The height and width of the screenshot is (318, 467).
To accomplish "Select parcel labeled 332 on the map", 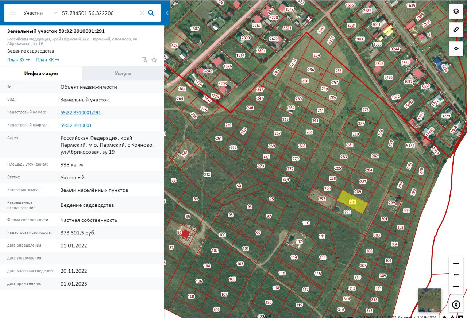I will (x=207, y=175).
